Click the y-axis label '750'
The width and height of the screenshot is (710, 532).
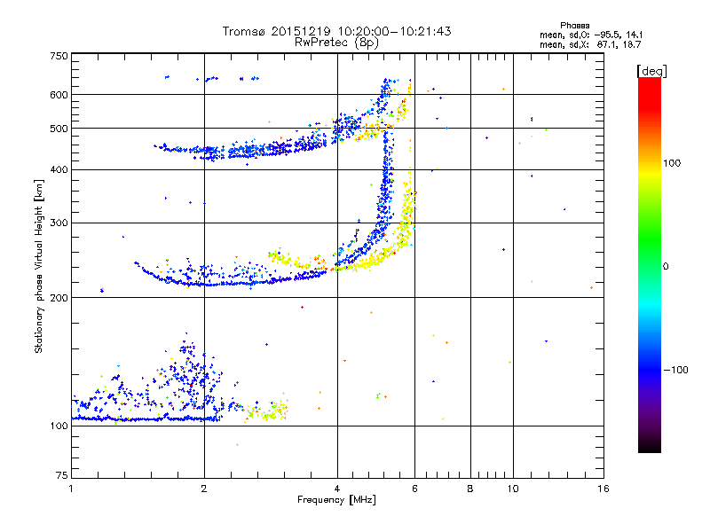coord(59,56)
